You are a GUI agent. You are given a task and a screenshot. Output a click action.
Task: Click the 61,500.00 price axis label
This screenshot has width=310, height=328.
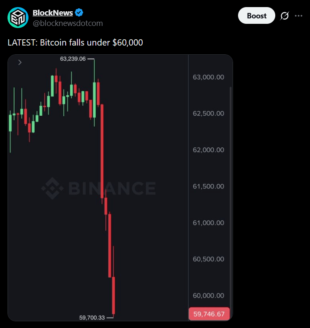click(x=208, y=186)
